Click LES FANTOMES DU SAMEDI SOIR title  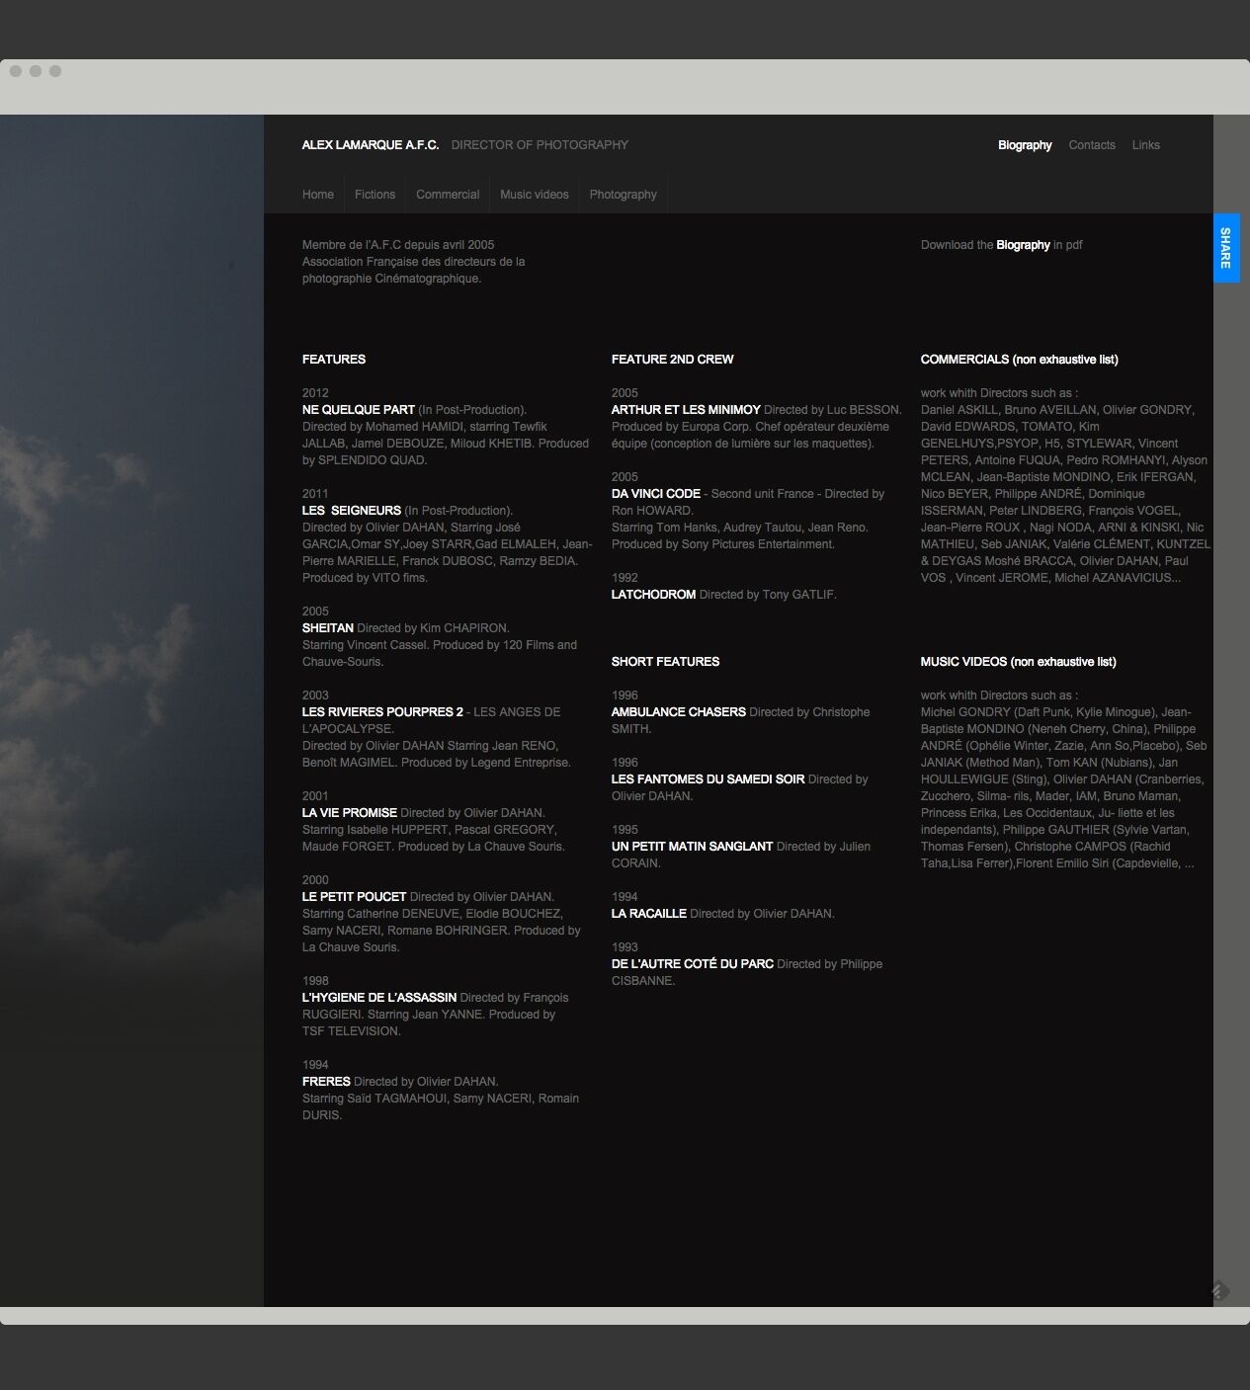coord(708,779)
